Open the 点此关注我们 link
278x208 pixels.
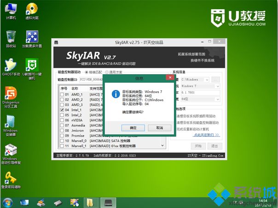tap(207, 135)
